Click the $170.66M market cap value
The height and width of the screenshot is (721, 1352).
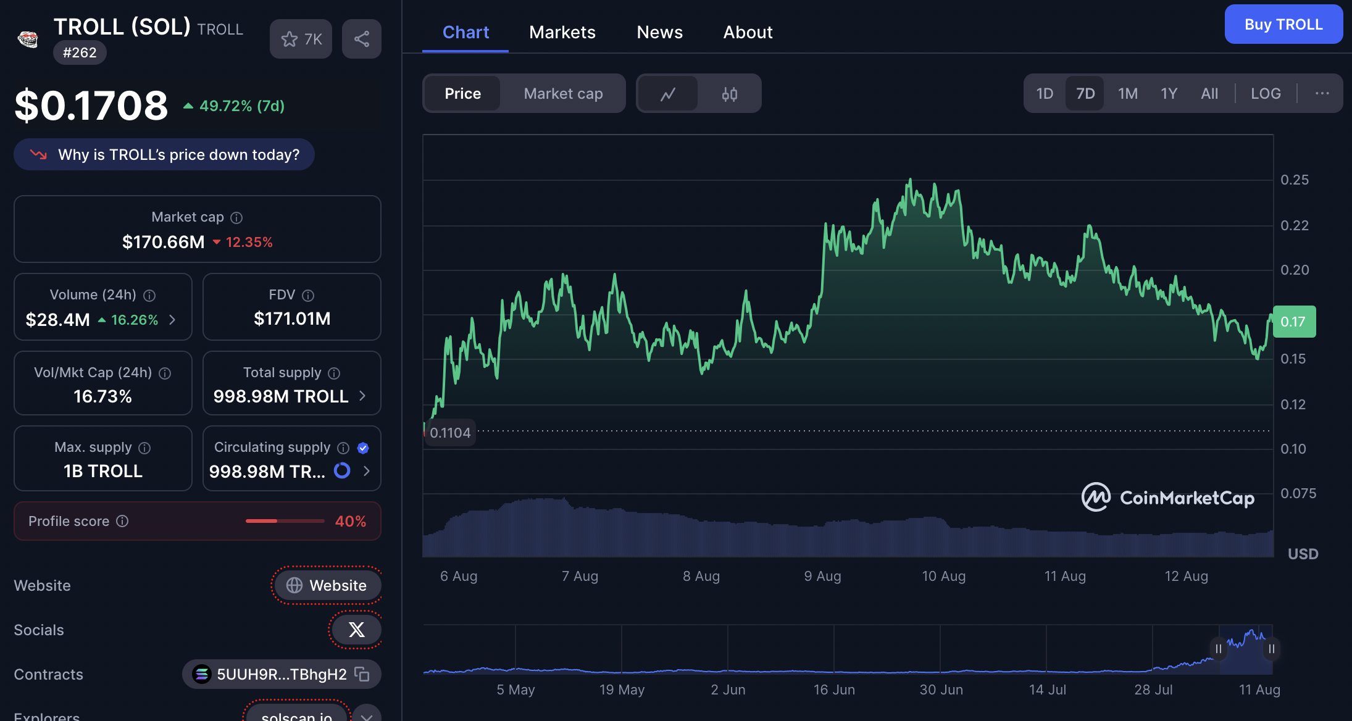[x=163, y=242]
